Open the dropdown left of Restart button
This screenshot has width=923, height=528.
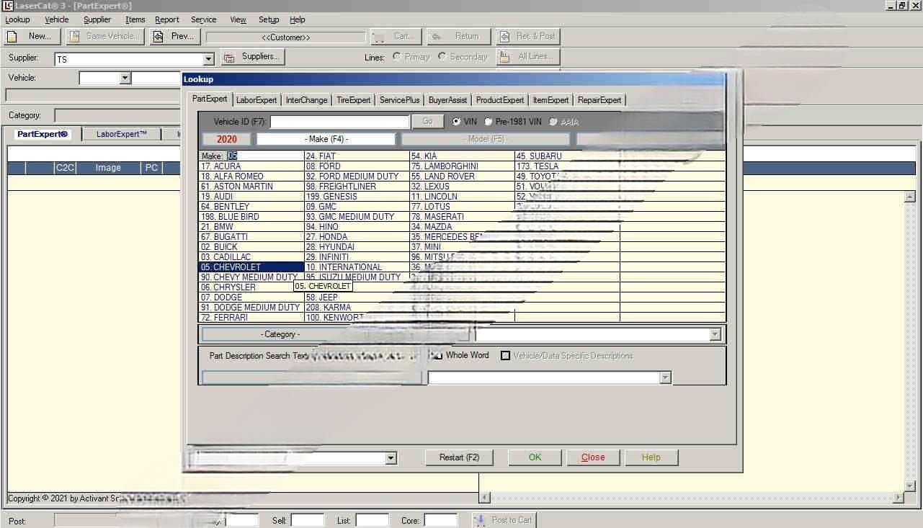(x=391, y=458)
